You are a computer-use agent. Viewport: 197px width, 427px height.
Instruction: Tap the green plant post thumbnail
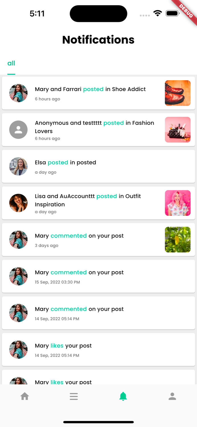[x=178, y=240]
